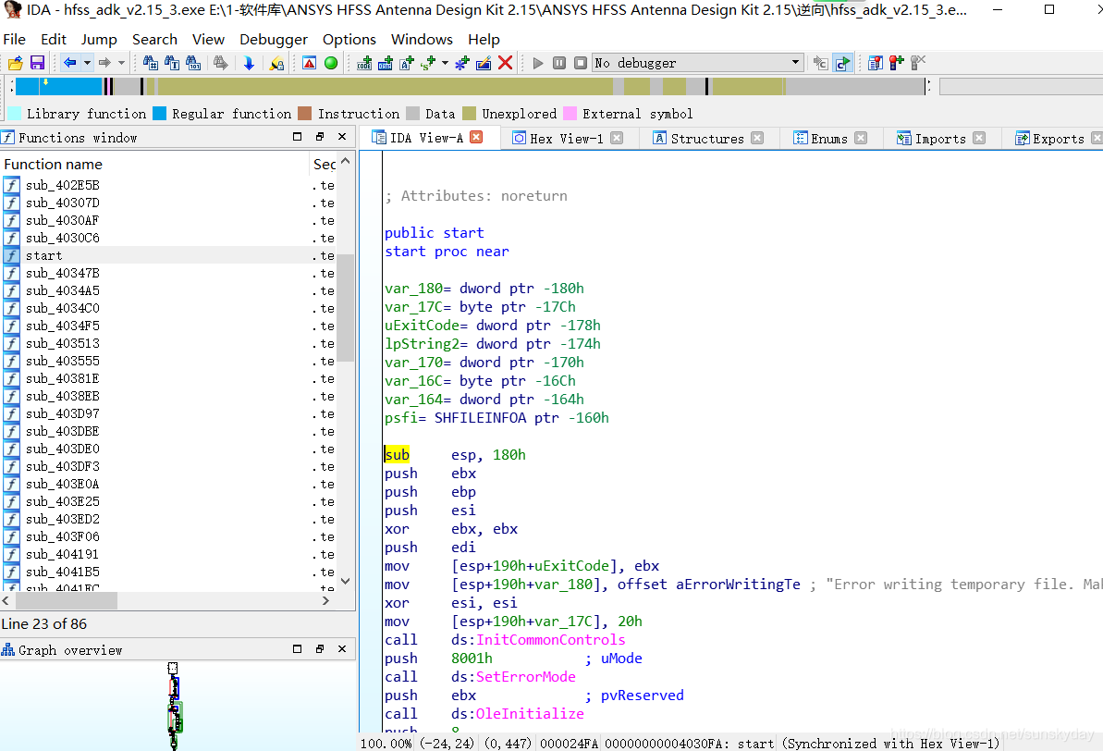Viewport: 1103px width, 751px height.
Task: Open the Edit menu
Action: 54,40
